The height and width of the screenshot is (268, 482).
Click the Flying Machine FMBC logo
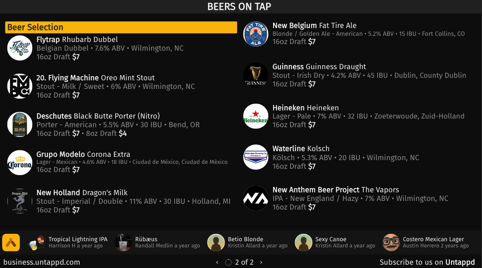point(20,86)
